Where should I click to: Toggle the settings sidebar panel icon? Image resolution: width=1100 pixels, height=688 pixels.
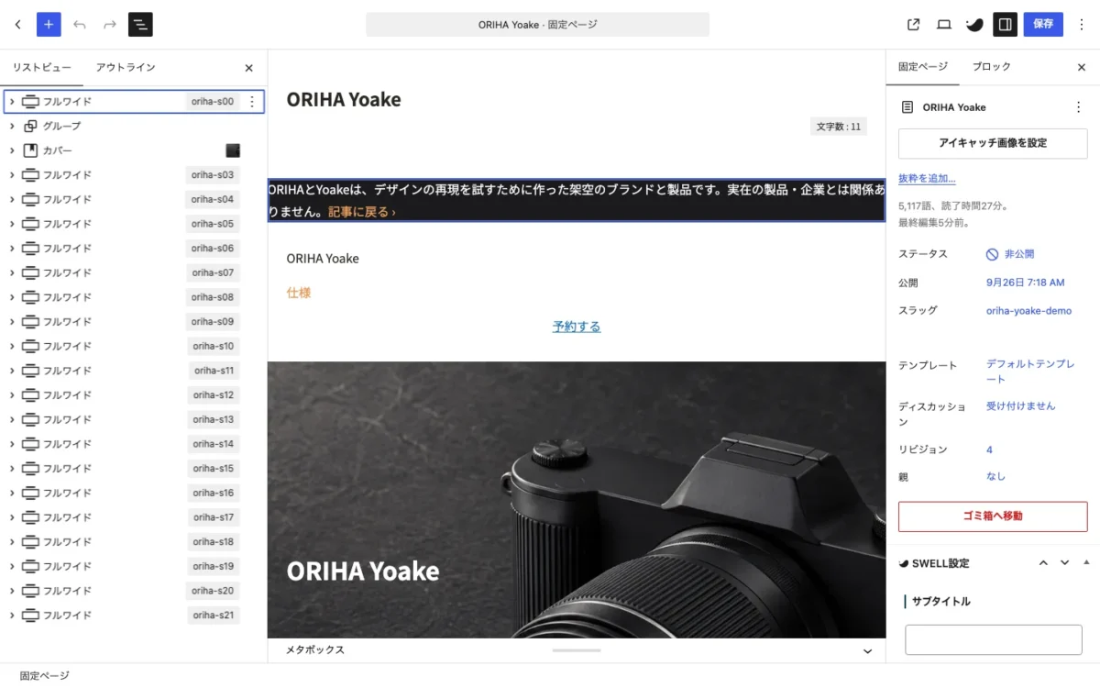tap(1006, 25)
